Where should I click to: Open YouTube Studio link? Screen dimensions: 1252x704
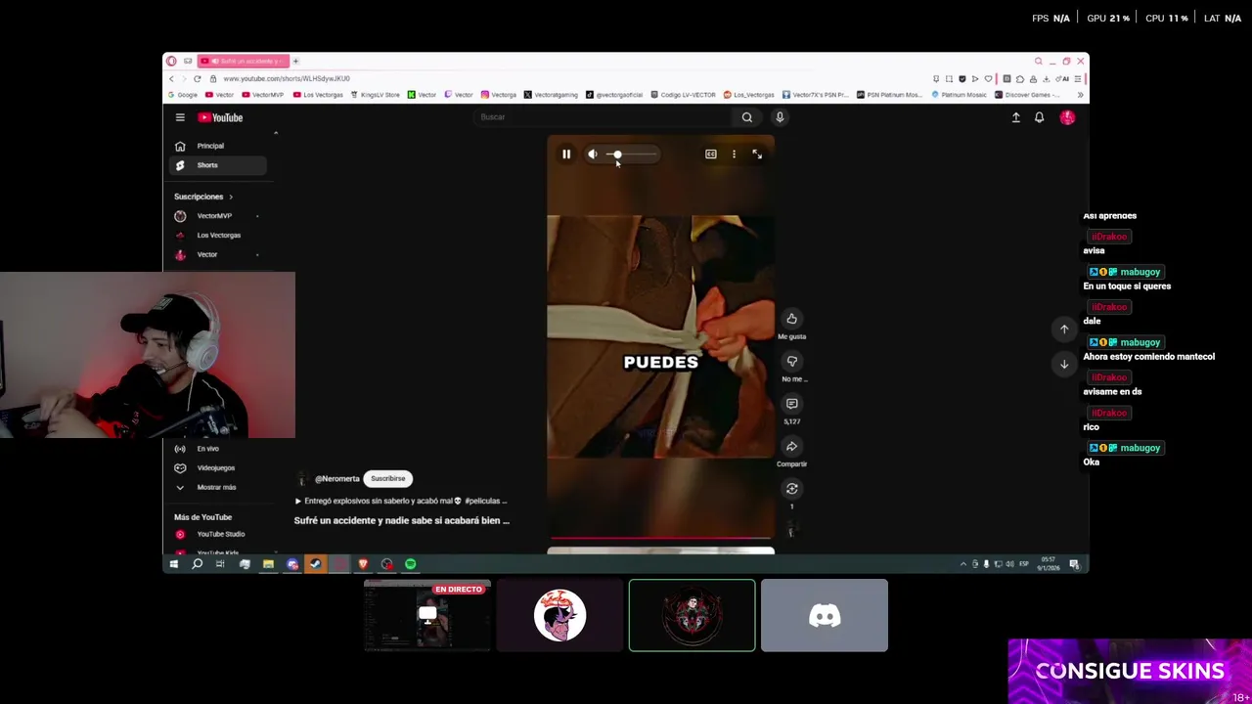217,534
